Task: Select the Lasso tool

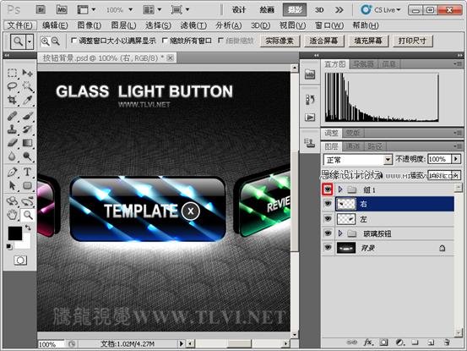Action: [12, 86]
